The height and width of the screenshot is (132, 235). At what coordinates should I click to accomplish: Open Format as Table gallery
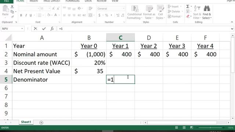pyautogui.click(x=149, y=12)
